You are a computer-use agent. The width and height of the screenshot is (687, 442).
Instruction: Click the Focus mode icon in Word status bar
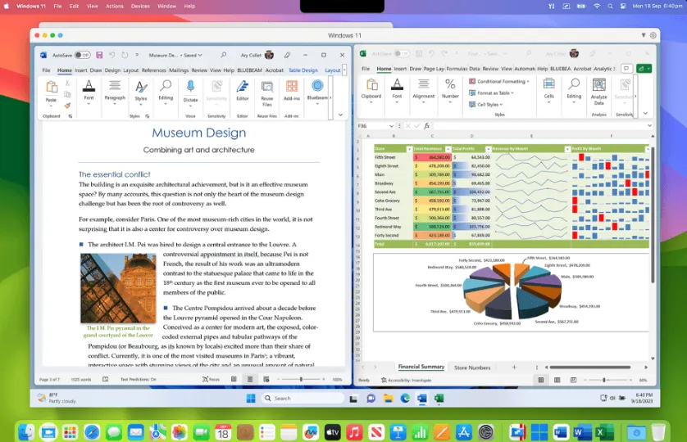point(211,380)
